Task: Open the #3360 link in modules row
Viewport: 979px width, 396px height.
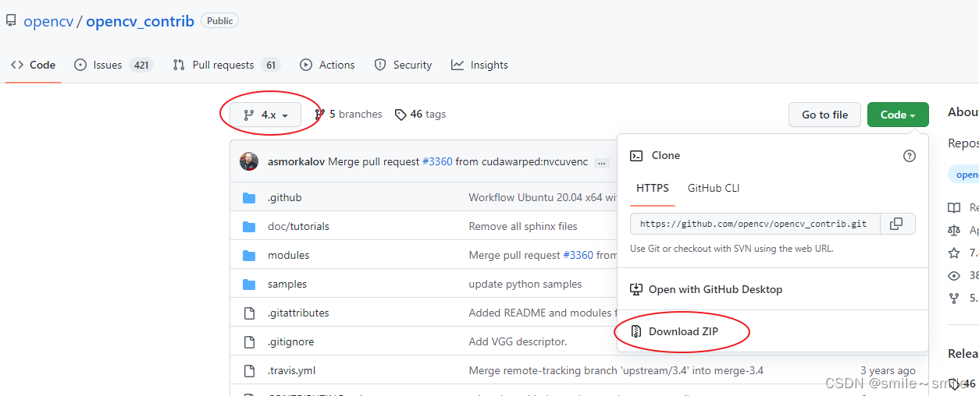Action: pyautogui.click(x=578, y=256)
